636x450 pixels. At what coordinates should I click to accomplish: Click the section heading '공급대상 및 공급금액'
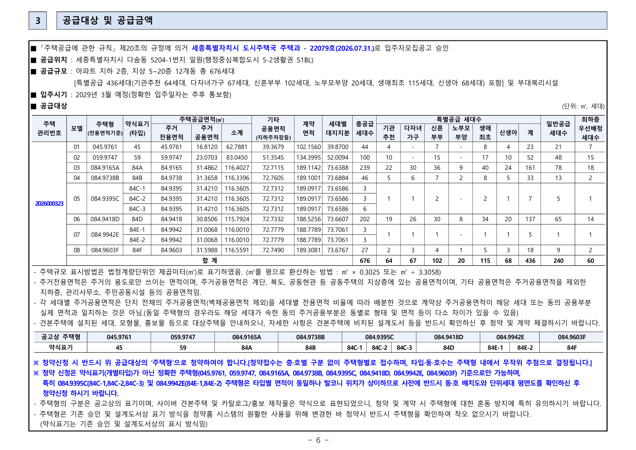pyautogui.click(x=108, y=20)
